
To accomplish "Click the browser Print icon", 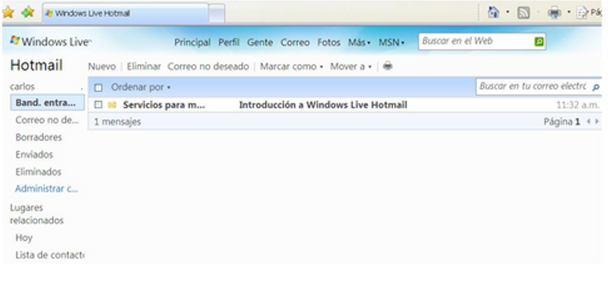I will 555,13.
